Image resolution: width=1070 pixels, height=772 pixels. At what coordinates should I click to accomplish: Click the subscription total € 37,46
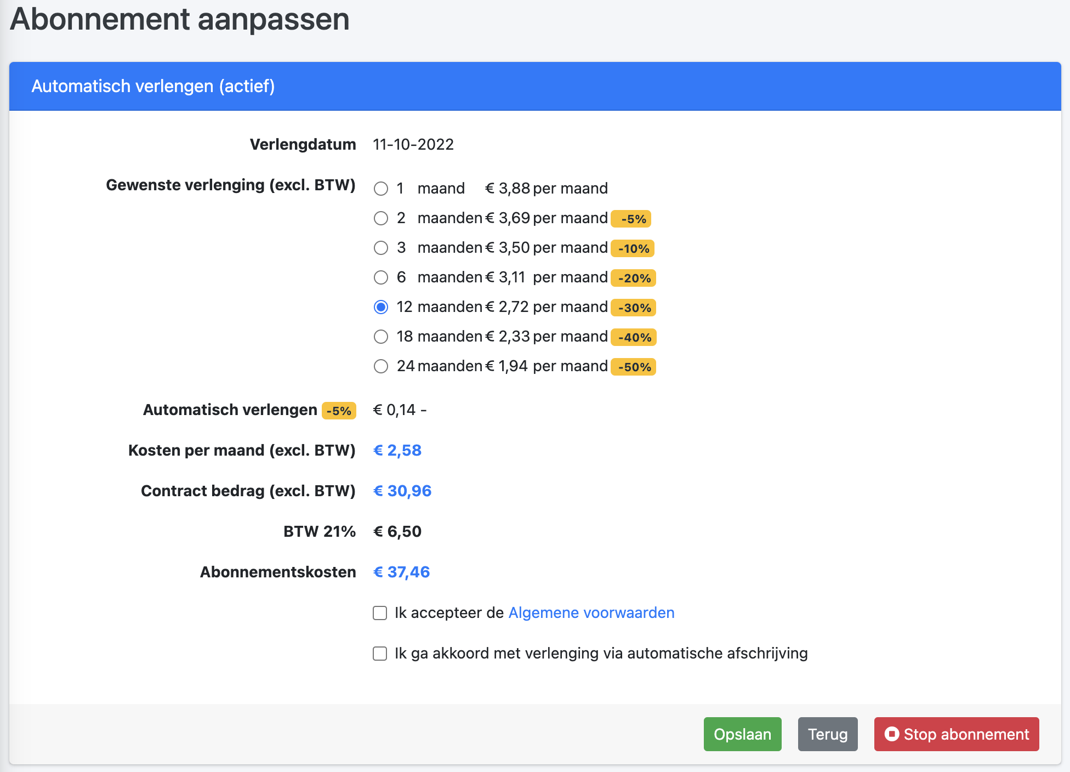tap(401, 572)
